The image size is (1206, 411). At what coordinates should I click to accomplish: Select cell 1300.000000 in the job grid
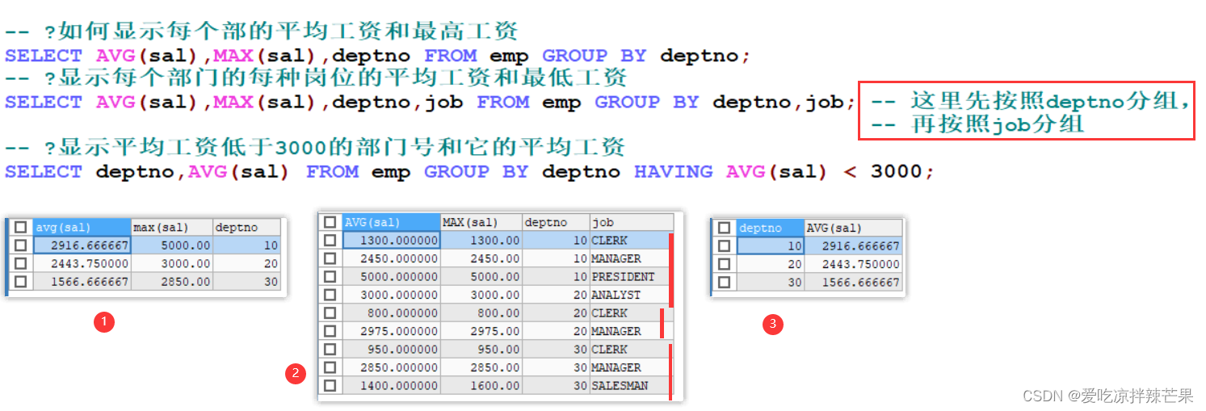click(x=391, y=241)
